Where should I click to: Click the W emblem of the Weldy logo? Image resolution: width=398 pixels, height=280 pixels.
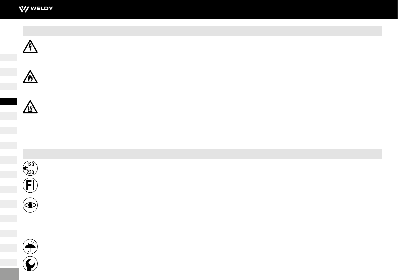24,9
